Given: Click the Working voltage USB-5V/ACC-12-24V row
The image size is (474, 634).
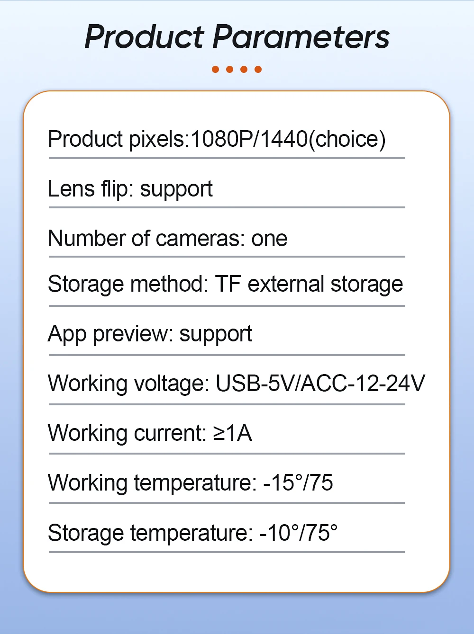Looking at the screenshot, I should 236,384.
